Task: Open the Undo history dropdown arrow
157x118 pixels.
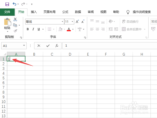Action: pyautogui.click(x=18, y=4)
